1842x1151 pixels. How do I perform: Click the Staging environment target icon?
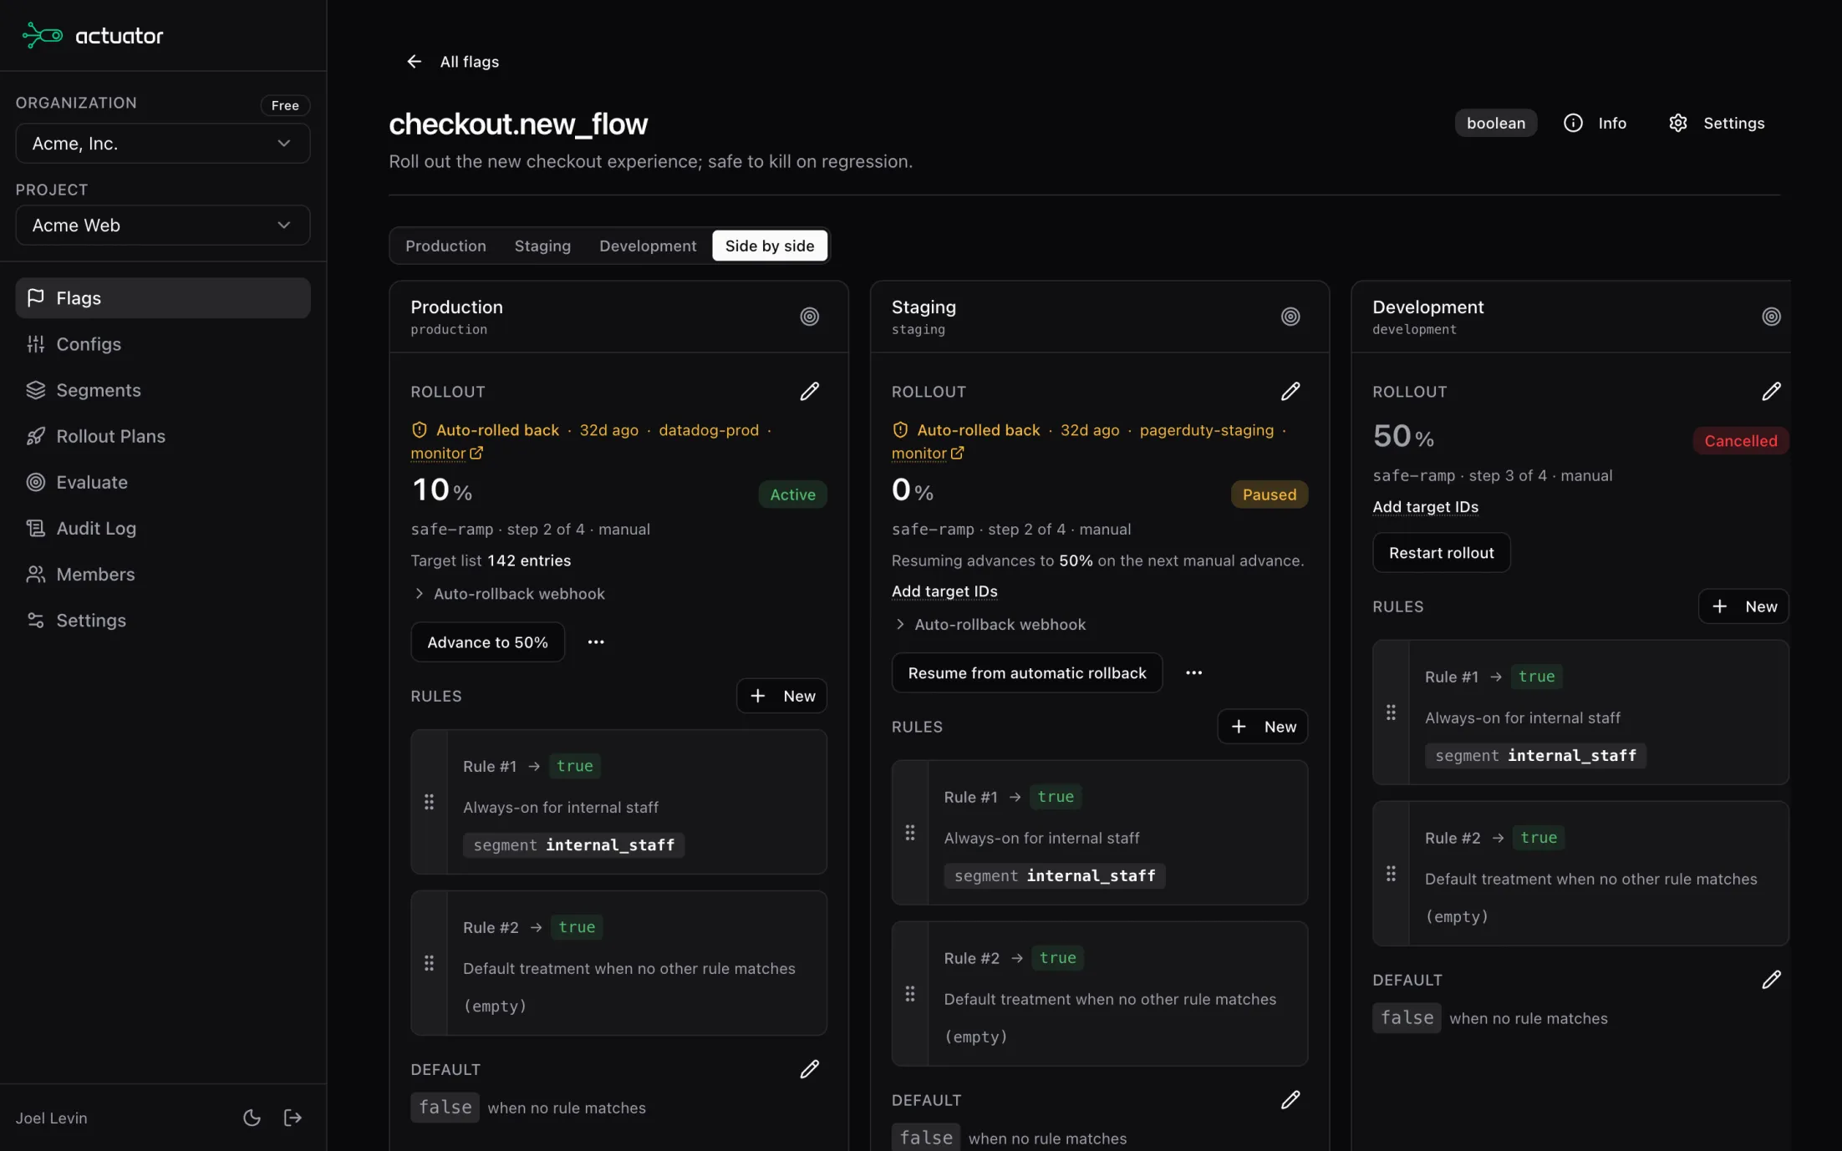[1290, 317]
